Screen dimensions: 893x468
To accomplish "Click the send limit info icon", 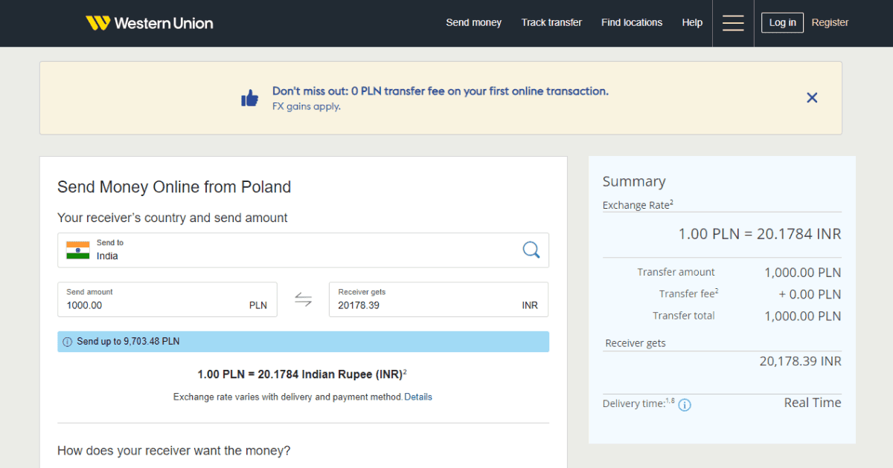I will [68, 342].
